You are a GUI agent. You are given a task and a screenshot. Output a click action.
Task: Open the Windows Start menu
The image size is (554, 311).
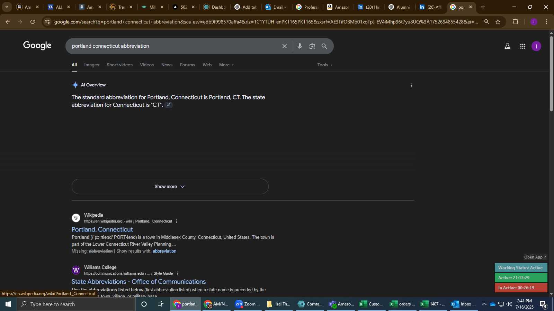click(8, 304)
